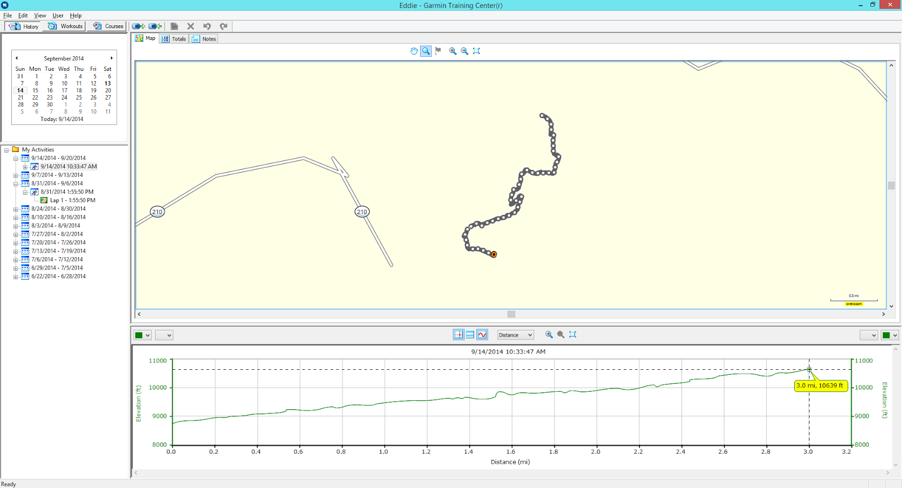This screenshot has width=902, height=488.
Task: Switch to the Notes tab
Action: coord(204,39)
